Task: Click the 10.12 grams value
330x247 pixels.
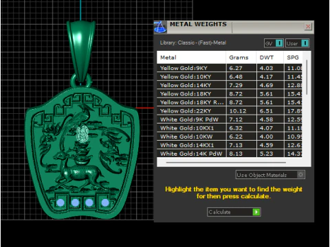Action: (x=238, y=111)
